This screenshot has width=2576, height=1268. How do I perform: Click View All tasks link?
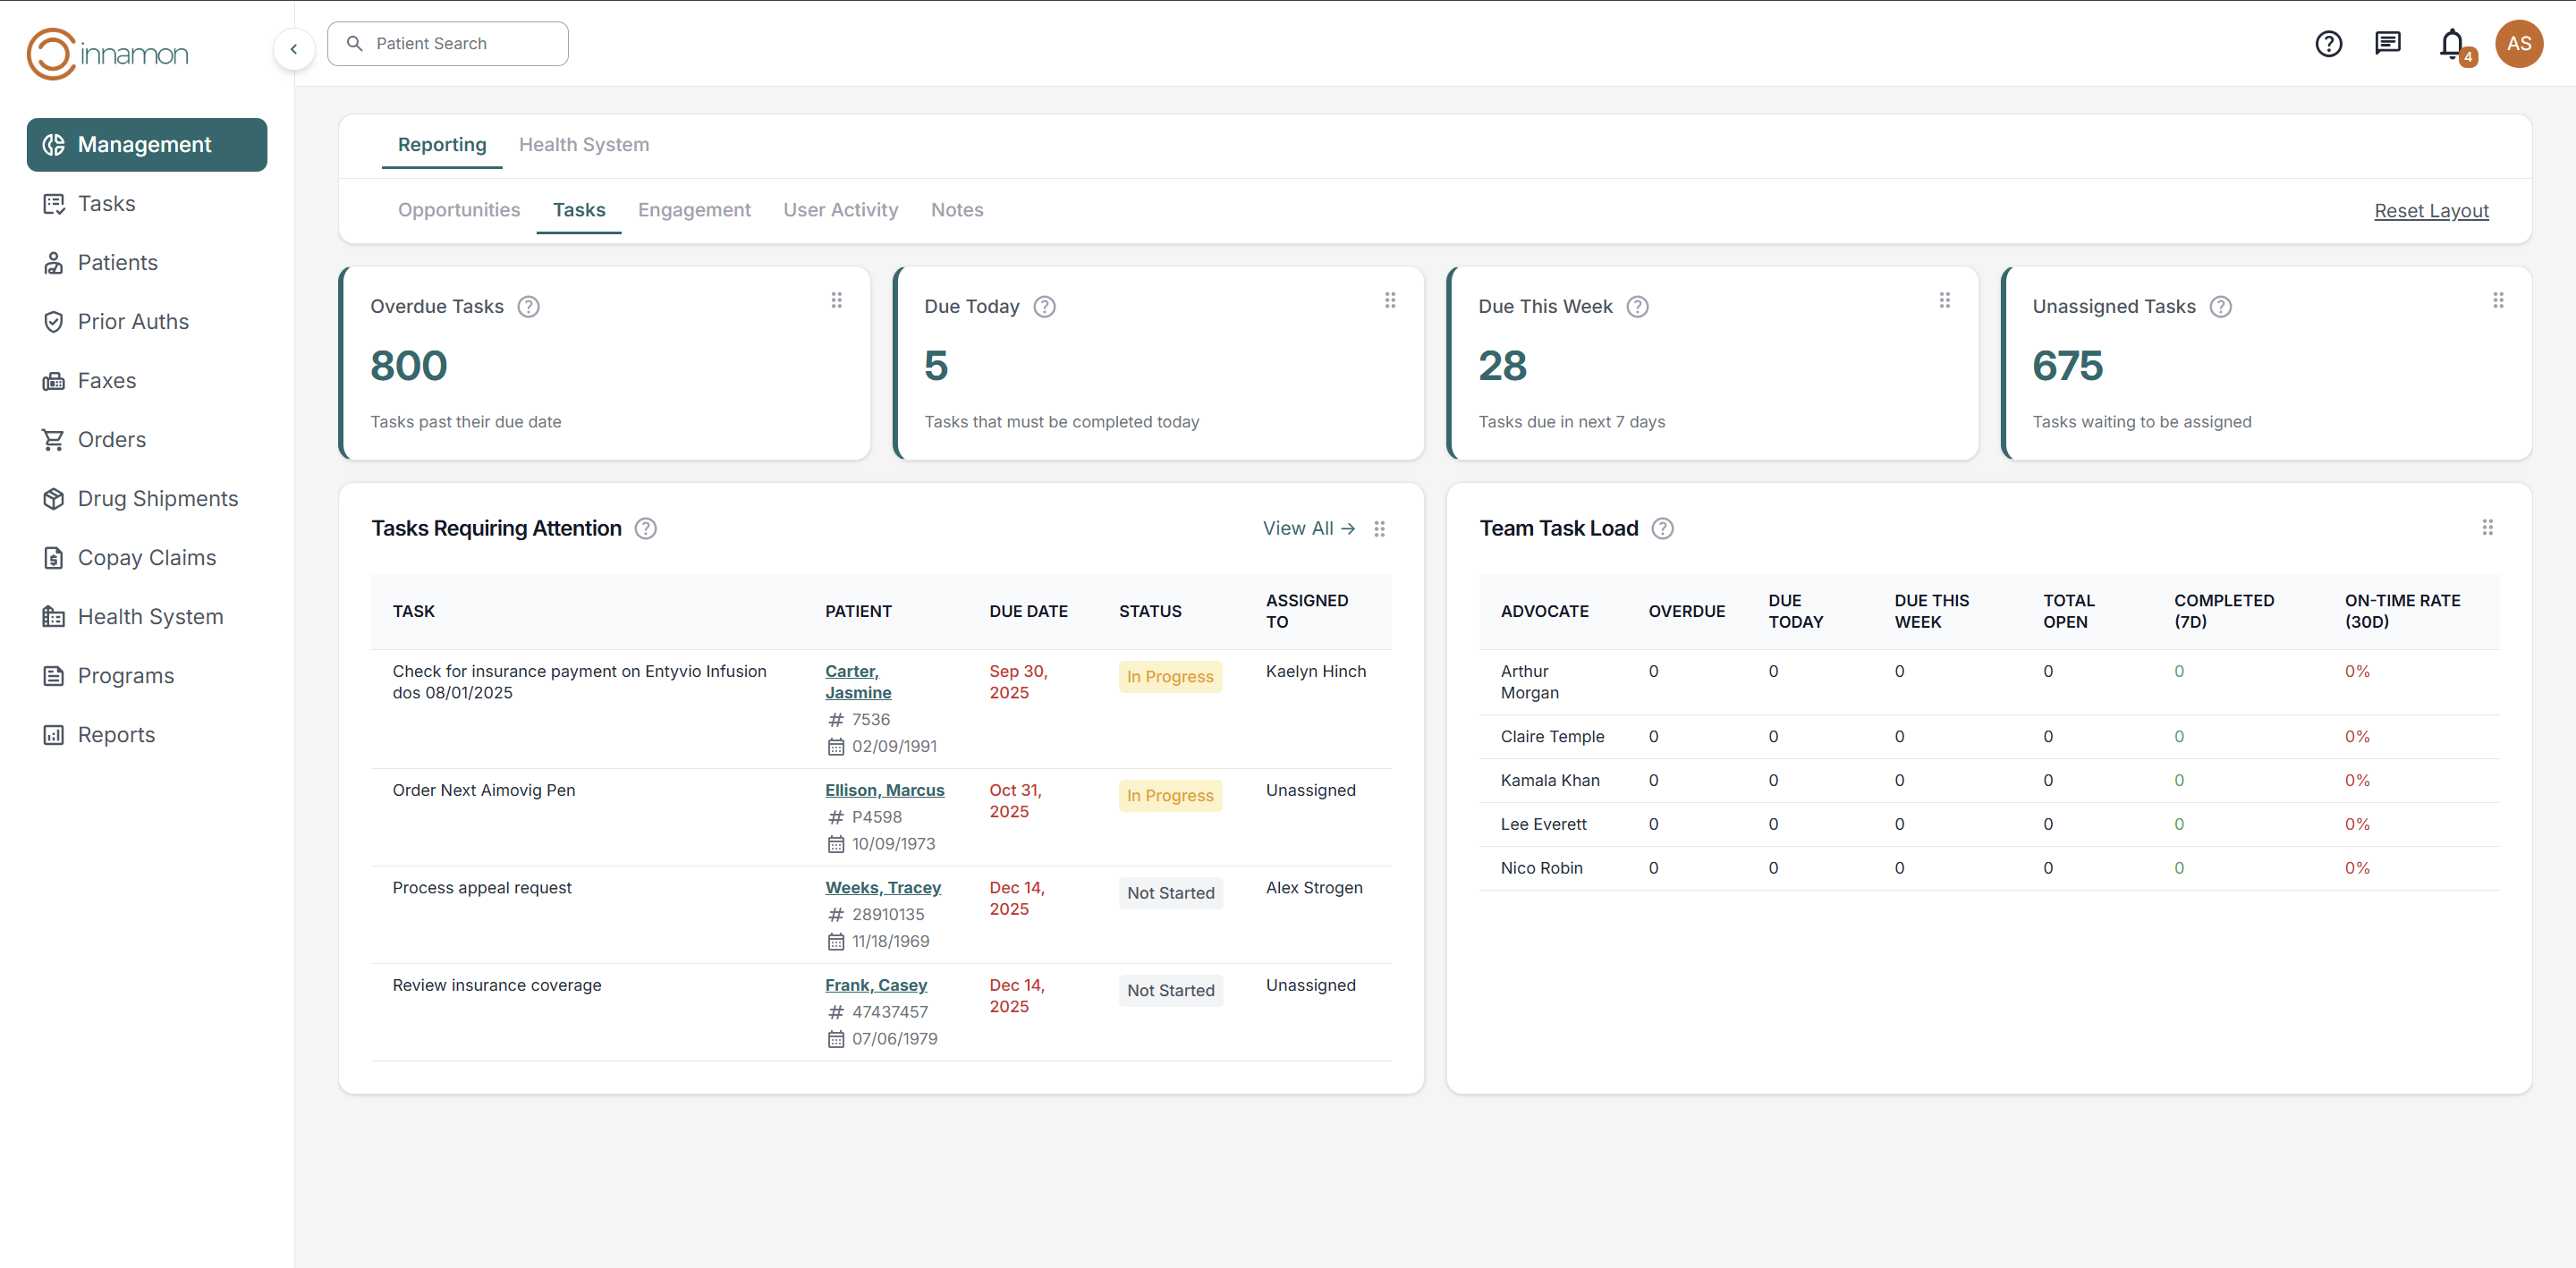pyautogui.click(x=1308, y=529)
